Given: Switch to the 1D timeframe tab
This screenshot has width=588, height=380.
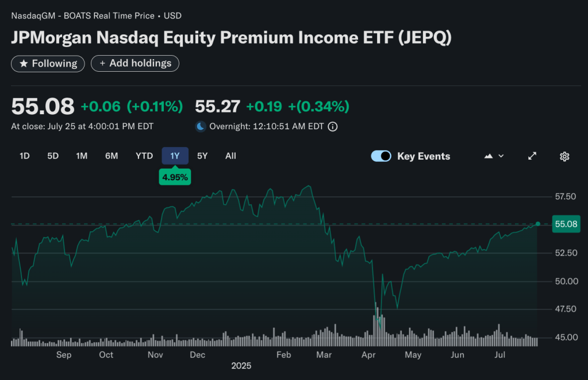Looking at the screenshot, I should 24,156.
